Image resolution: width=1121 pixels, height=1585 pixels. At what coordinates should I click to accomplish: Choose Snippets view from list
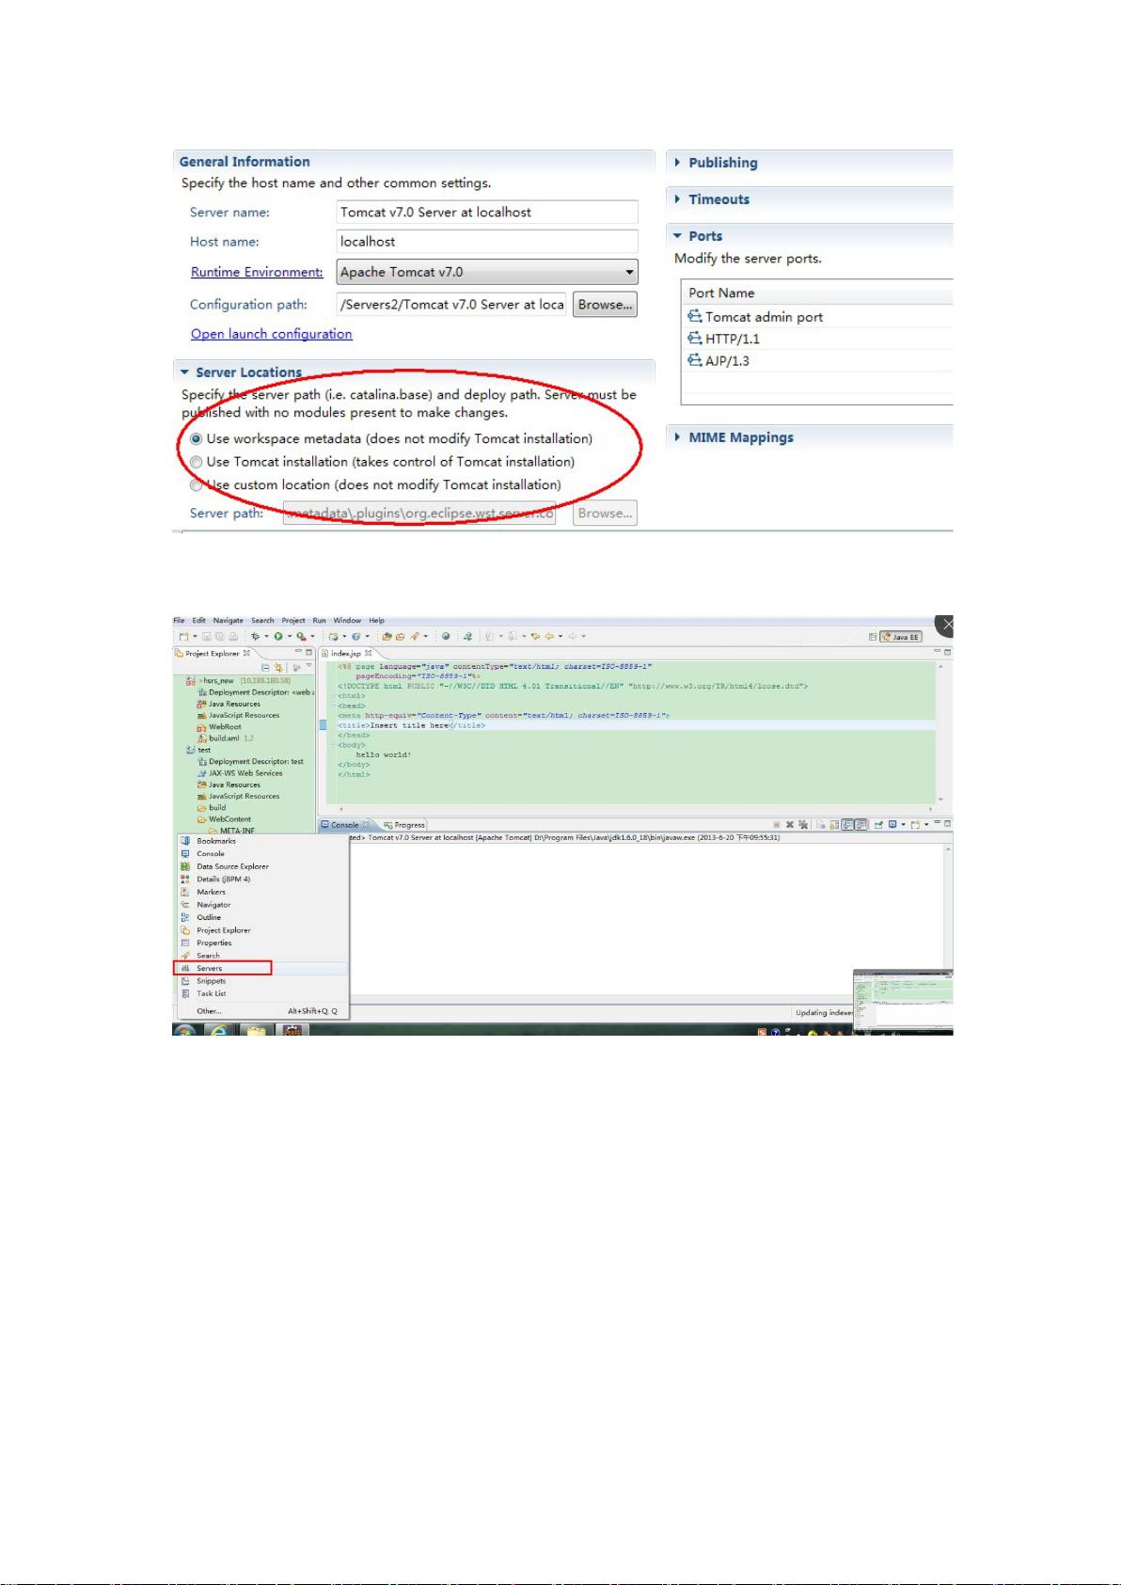point(263,981)
